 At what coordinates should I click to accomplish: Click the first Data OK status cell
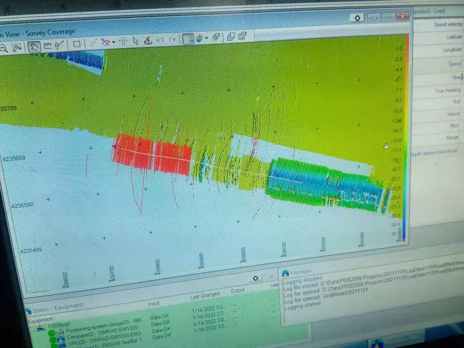coord(159,317)
